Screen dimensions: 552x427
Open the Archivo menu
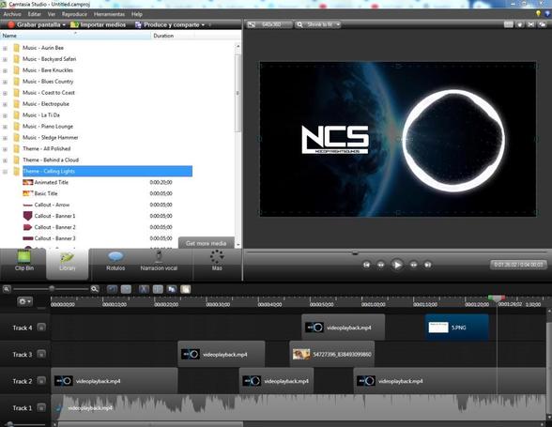[12, 14]
